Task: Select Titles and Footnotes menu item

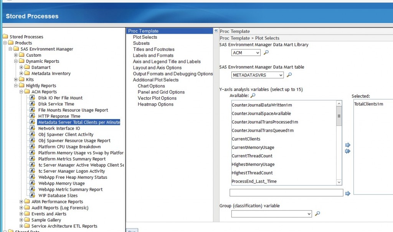Action: click(x=154, y=49)
